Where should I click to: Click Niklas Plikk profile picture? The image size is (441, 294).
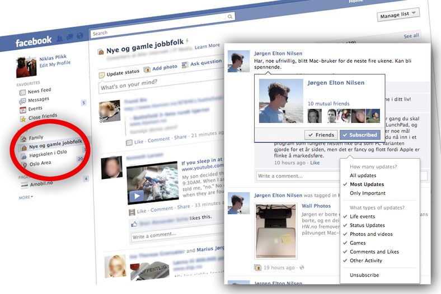[x=26, y=67]
